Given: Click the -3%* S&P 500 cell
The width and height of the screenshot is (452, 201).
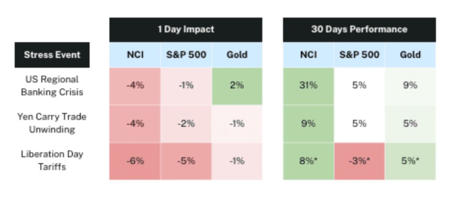Looking at the screenshot, I should pyautogui.click(x=359, y=161).
